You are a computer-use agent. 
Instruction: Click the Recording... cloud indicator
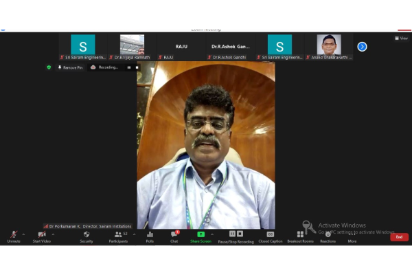(104, 67)
